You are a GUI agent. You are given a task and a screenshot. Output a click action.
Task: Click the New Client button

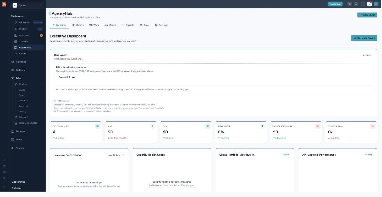point(367,15)
